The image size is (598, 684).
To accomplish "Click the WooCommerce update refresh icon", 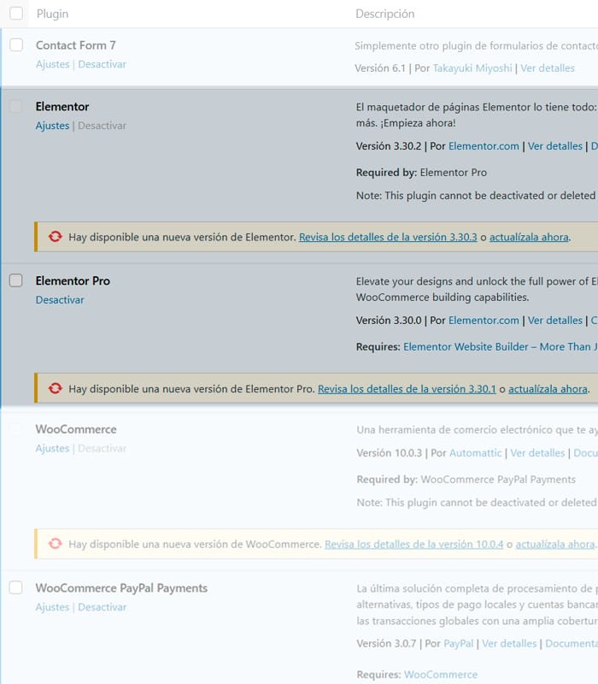I will point(56,544).
